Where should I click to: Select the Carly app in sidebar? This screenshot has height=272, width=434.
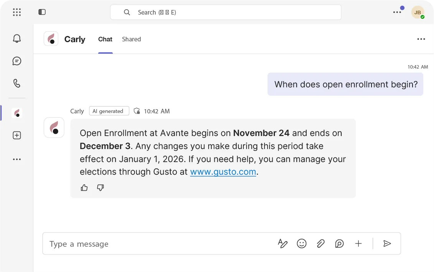click(17, 113)
